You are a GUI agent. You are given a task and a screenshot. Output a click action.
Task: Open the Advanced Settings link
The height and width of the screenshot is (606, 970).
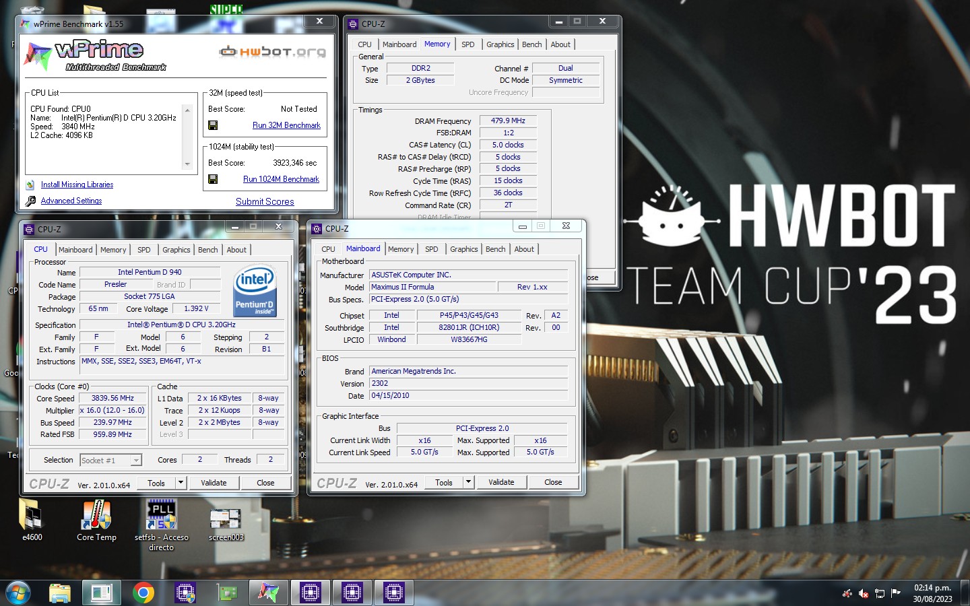71,201
